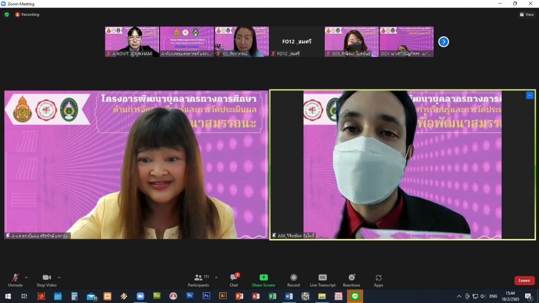Open Windows notification center

point(528,296)
